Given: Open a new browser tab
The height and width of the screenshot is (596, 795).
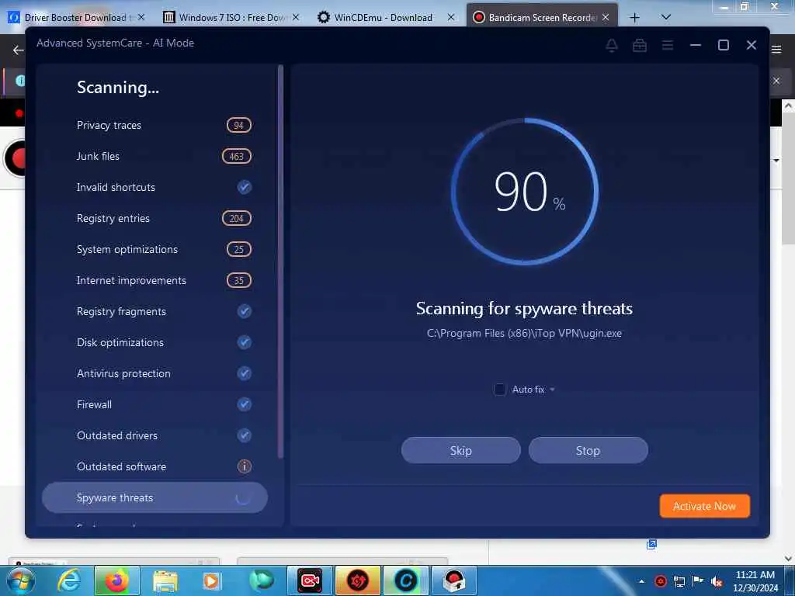Looking at the screenshot, I should pyautogui.click(x=634, y=18).
